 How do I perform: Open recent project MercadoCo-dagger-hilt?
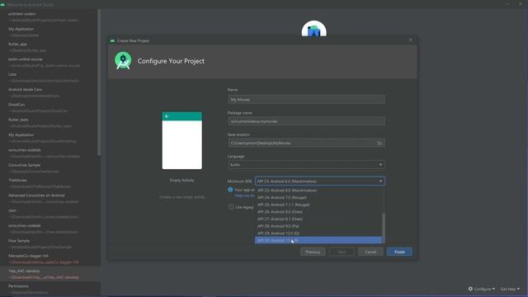[x=49, y=259]
